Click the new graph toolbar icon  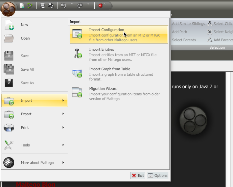tap(22, 6)
